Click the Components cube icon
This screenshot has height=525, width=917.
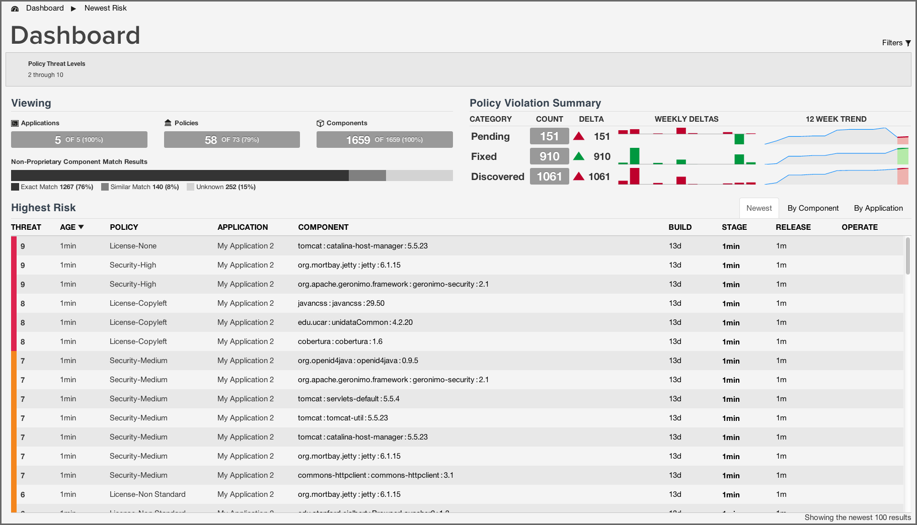[320, 123]
